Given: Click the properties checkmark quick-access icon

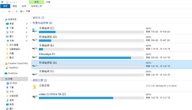Looking at the screenshot, I should pos(7,2).
